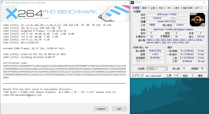209x114 pixels.
Task: Open the 显卡 tab in CPU-Z
Action: click(x=177, y=8)
